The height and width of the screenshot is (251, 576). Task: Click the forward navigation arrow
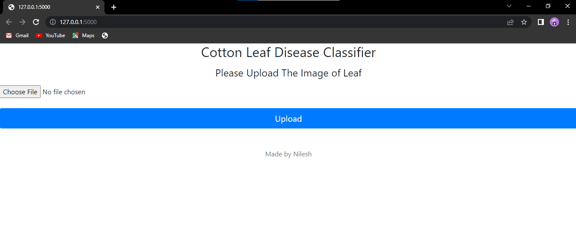(22, 22)
